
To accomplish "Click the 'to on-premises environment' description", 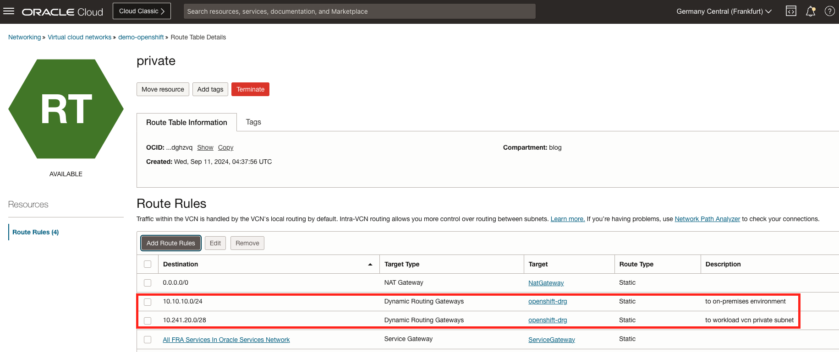I will click(746, 301).
